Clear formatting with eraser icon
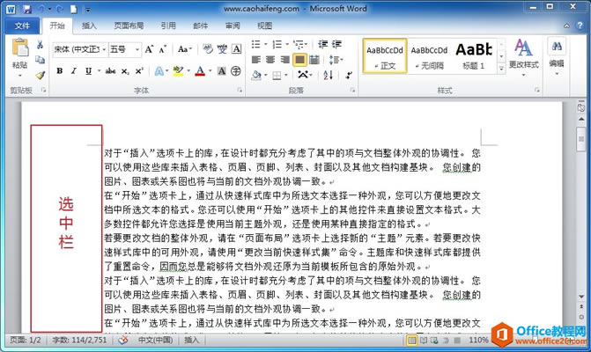Image resolution: width=591 pixels, height=352 pixels. pos(208,49)
